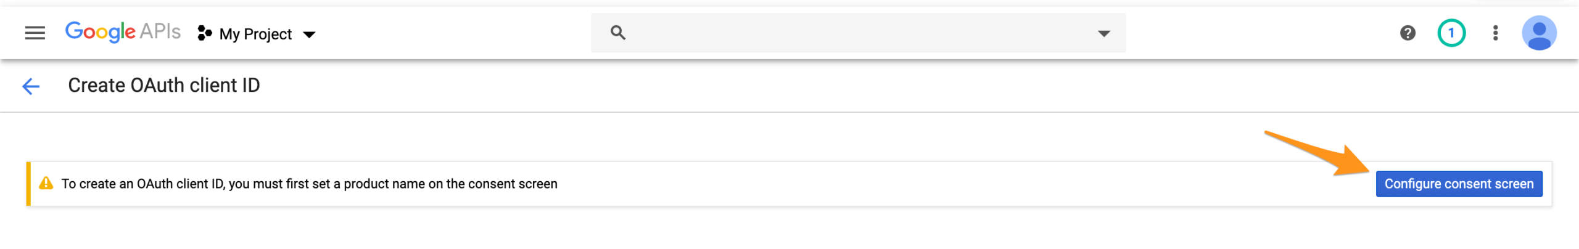Click the magnifying glass search icon
This screenshot has height=249, width=1579.
click(x=618, y=33)
